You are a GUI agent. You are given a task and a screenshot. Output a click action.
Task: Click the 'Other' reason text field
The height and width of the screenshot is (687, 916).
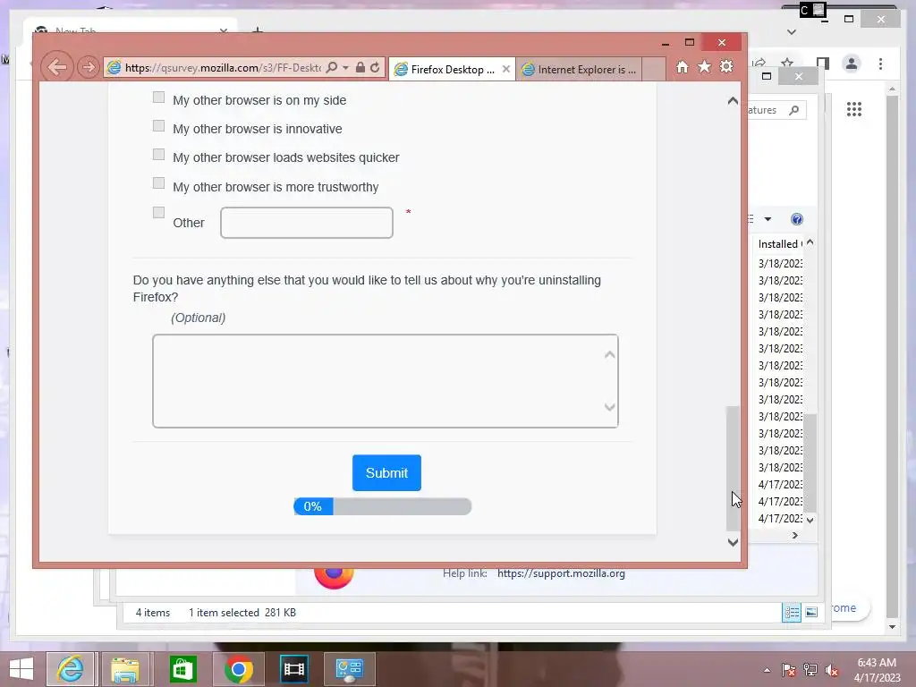coord(307,223)
